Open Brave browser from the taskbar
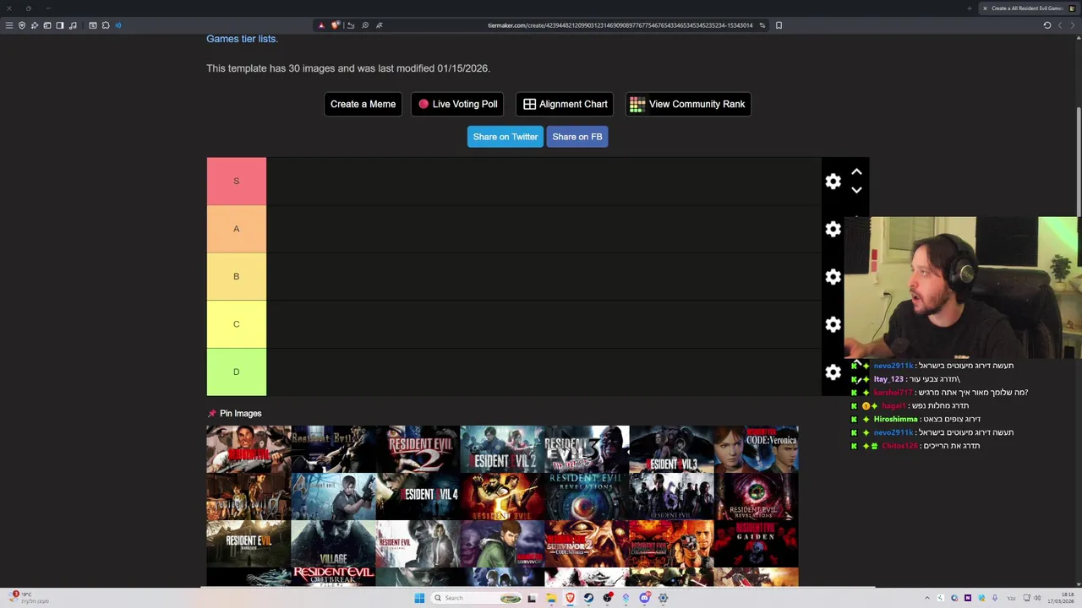This screenshot has width=1082, height=608. pyautogui.click(x=570, y=598)
